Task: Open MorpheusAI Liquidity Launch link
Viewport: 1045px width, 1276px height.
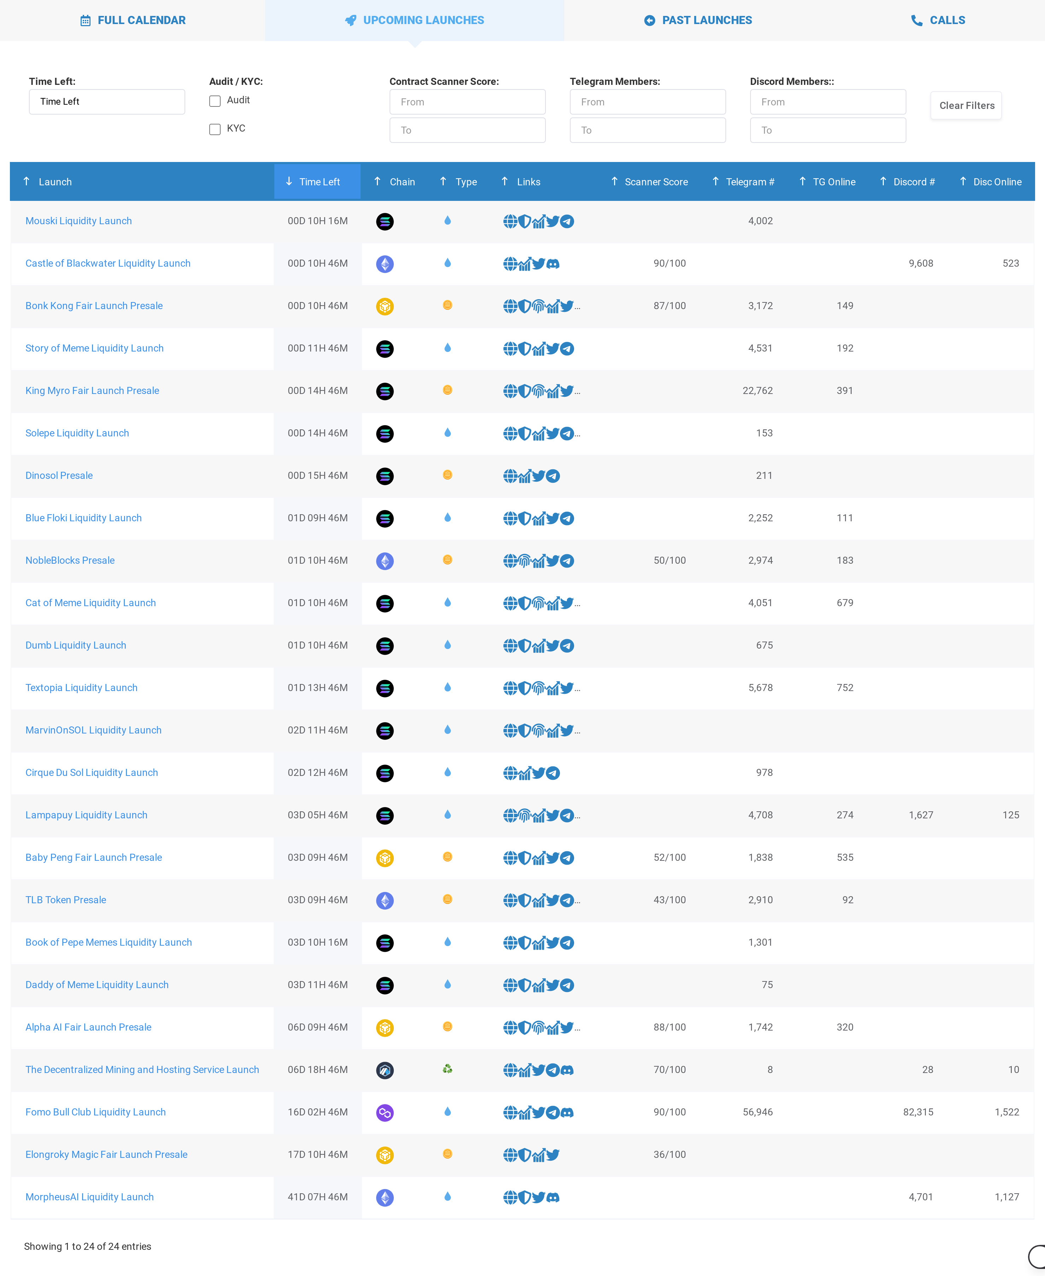Action: click(x=90, y=1197)
